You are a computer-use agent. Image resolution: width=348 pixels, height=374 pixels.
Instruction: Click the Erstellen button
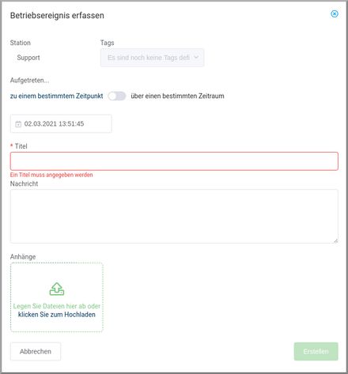(x=316, y=351)
